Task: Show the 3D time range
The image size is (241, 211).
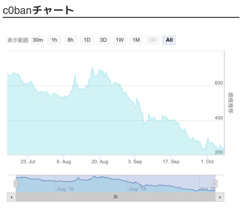Action: 103,40
